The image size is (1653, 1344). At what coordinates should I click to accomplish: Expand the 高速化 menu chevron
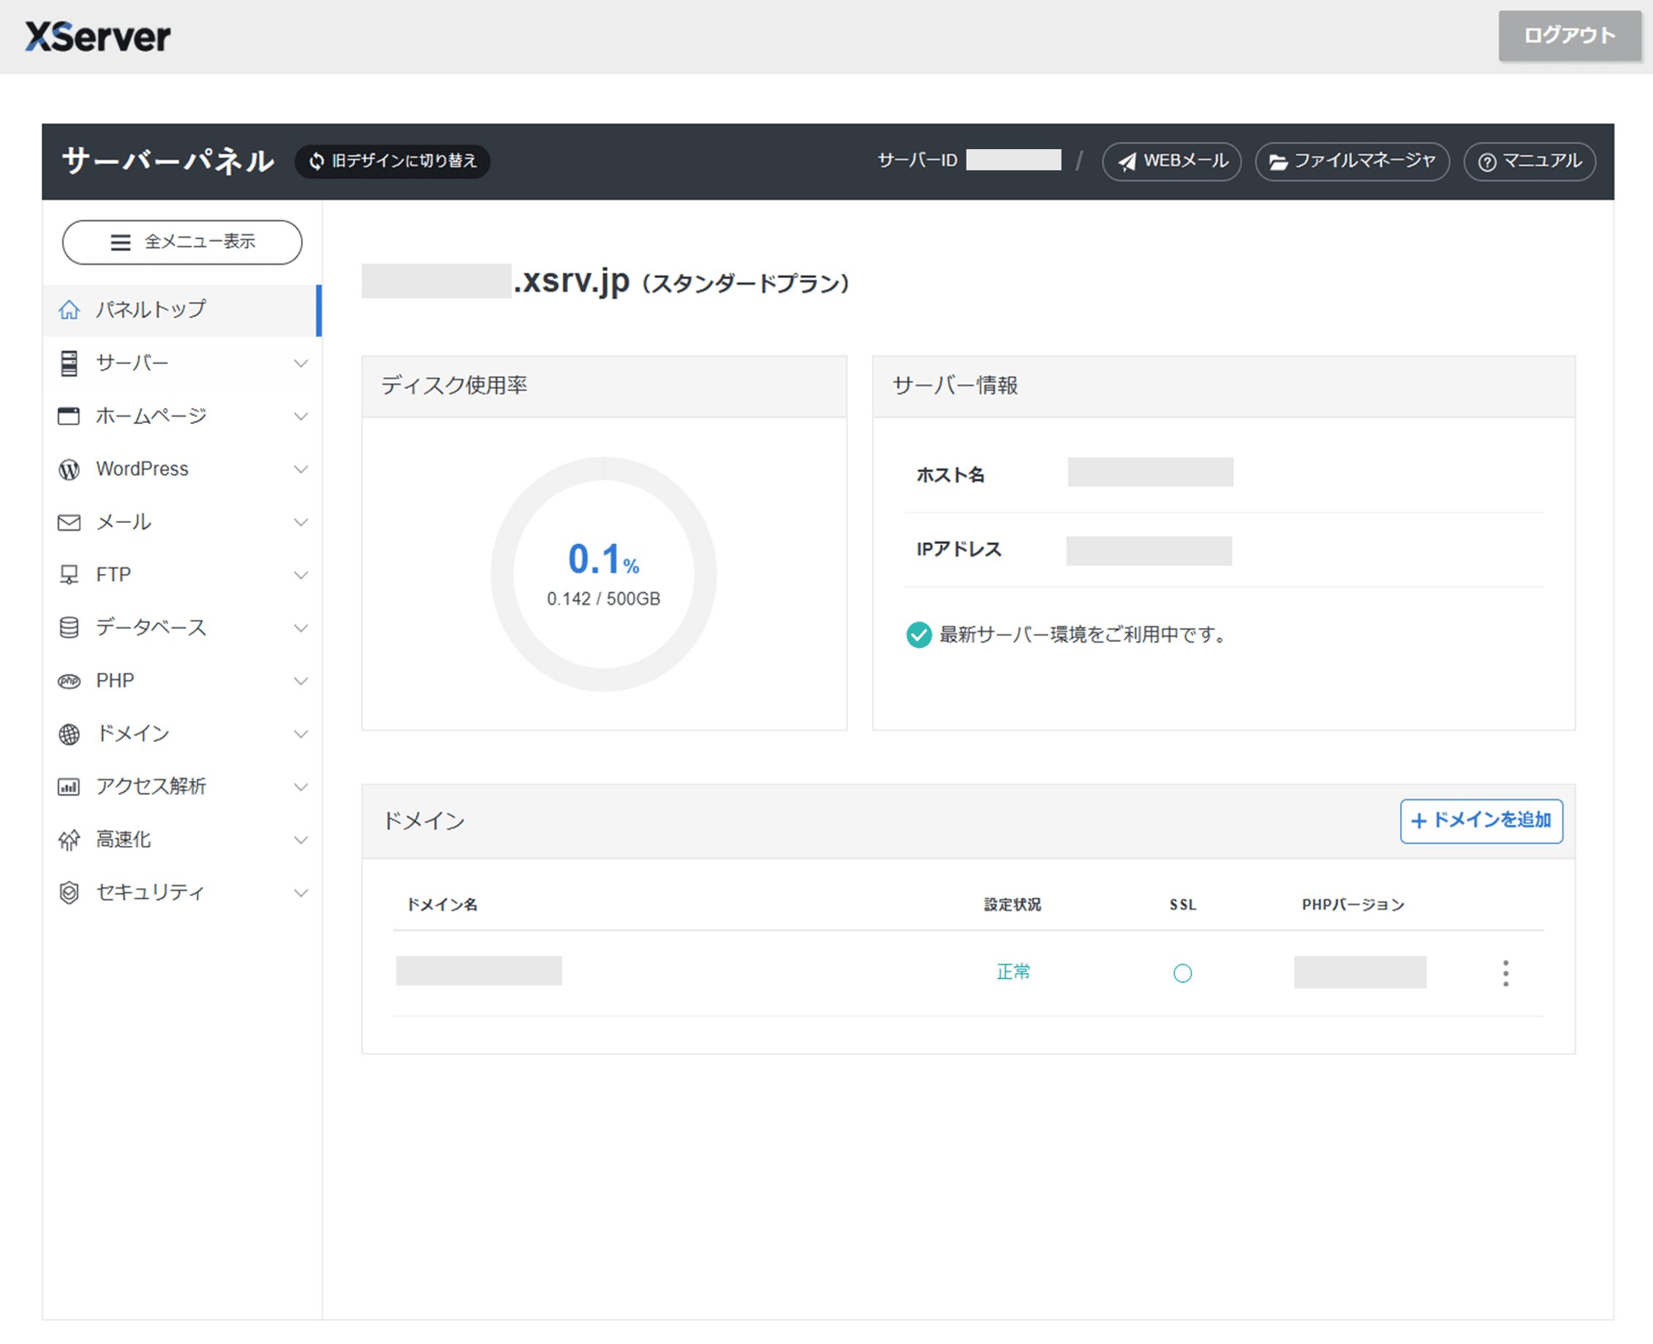point(301,840)
